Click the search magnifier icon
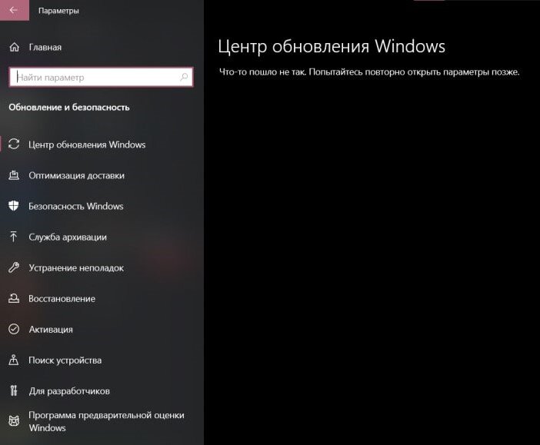This screenshot has height=445, width=540. pyautogui.click(x=184, y=77)
